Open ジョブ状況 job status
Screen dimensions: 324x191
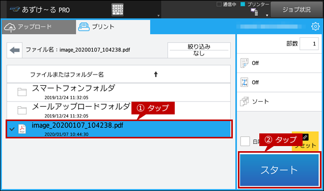296,10
